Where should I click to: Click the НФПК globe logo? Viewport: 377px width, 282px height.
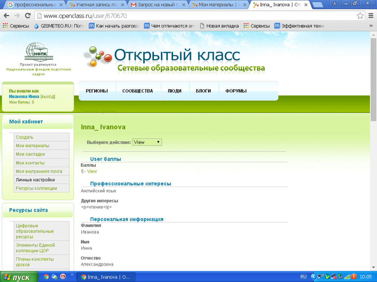coord(39,52)
